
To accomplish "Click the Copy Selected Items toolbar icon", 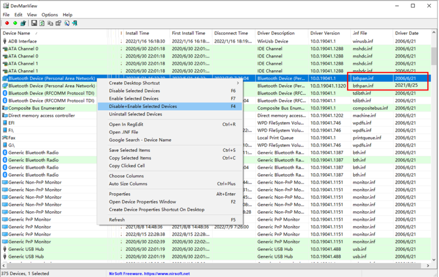I will (x=50, y=23).
